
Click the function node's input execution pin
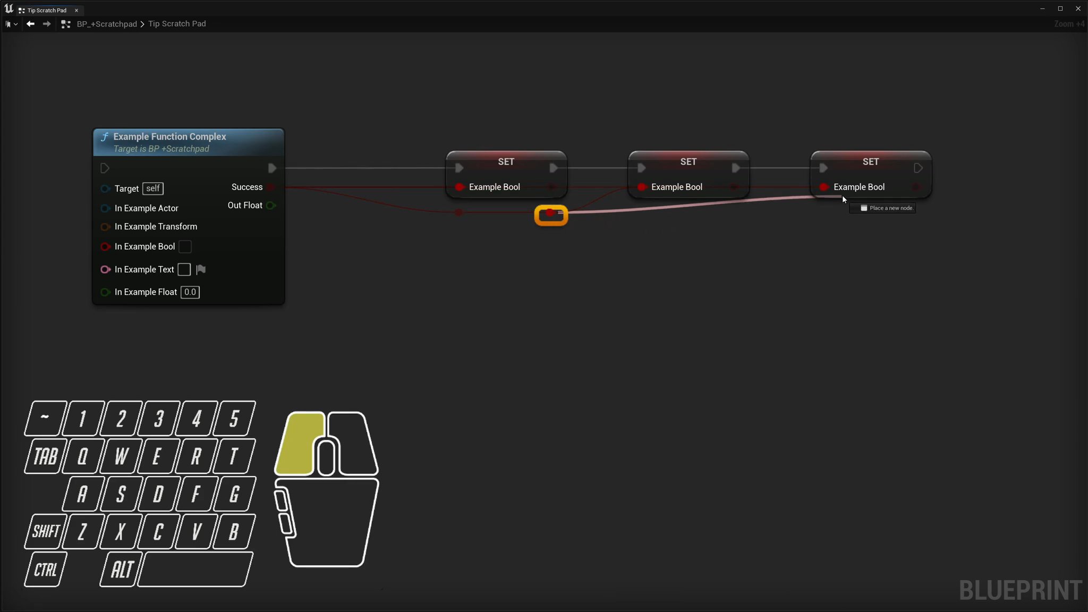[105, 168]
